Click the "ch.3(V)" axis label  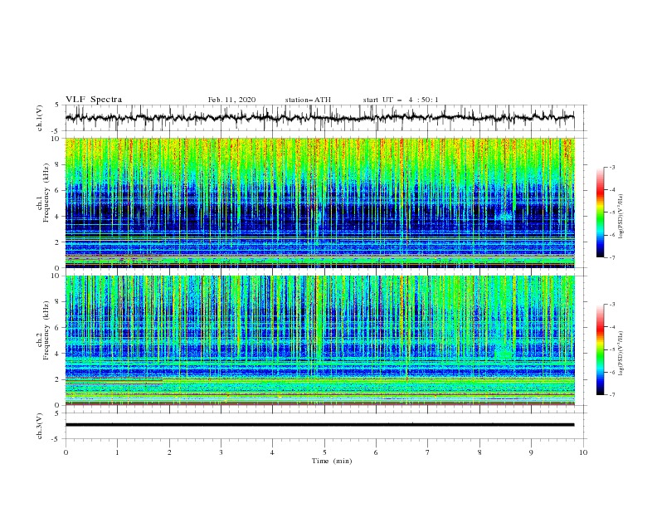[x=40, y=426]
